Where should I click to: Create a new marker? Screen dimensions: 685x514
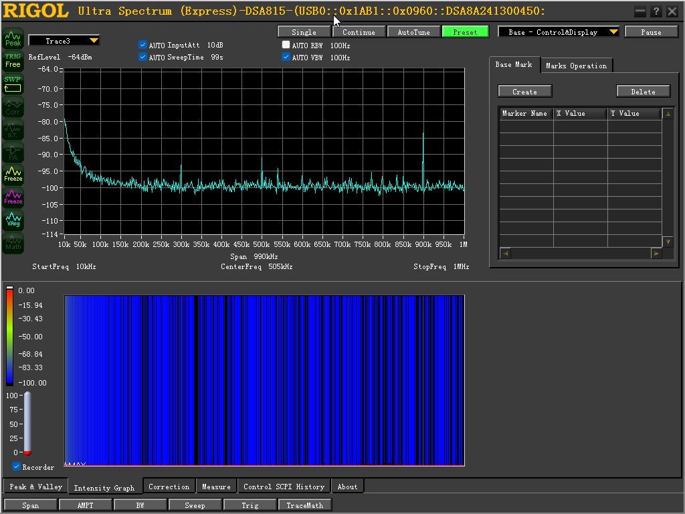tap(524, 91)
